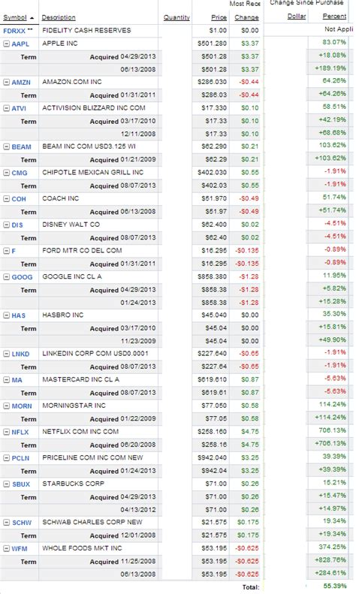Click the collapse icon next to GOOG
The width and height of the screenshot is (356, 594).
[x=6, y=277]
